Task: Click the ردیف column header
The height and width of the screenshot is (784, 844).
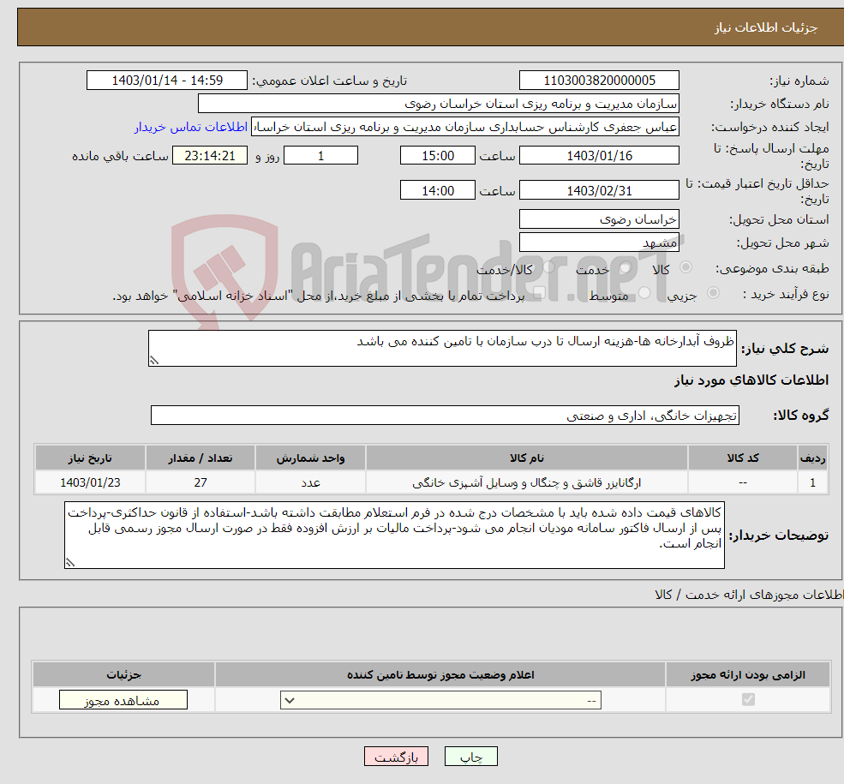Action: 813,458
